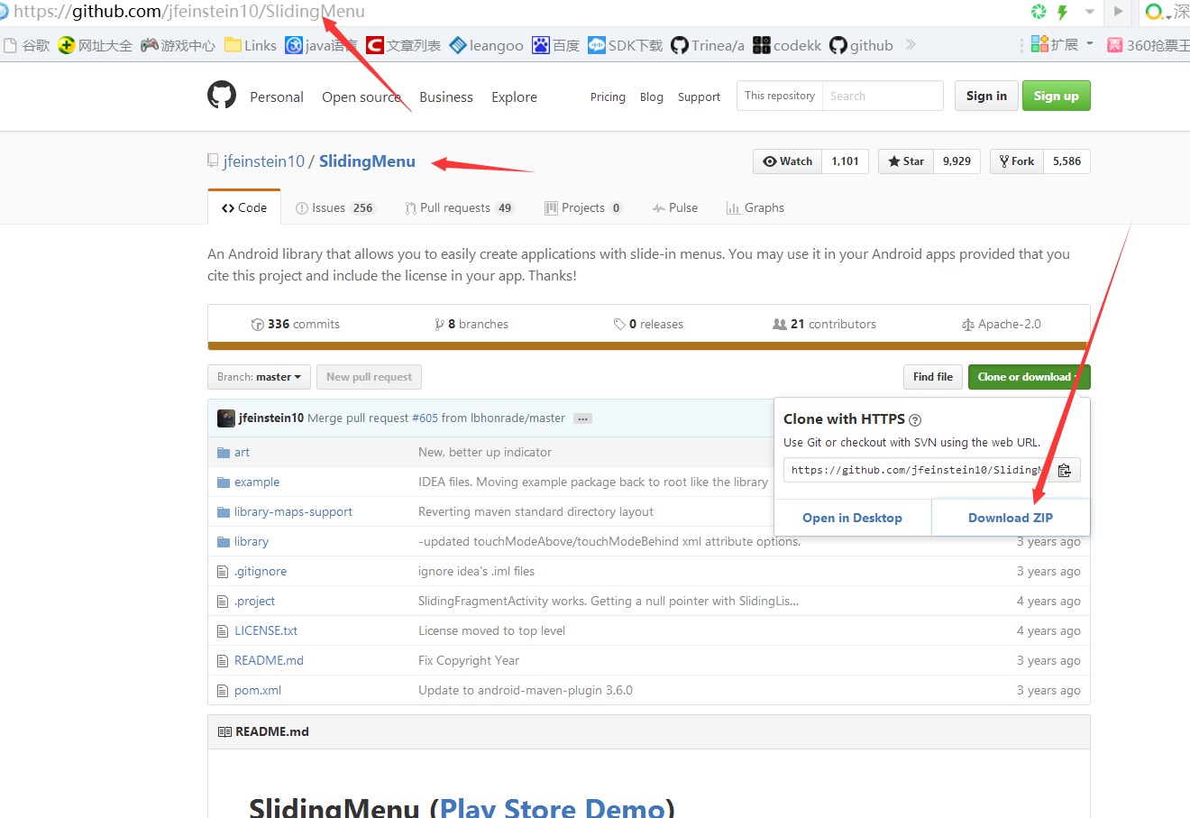Open the 谷歌 bookmark

coord(26,45)
